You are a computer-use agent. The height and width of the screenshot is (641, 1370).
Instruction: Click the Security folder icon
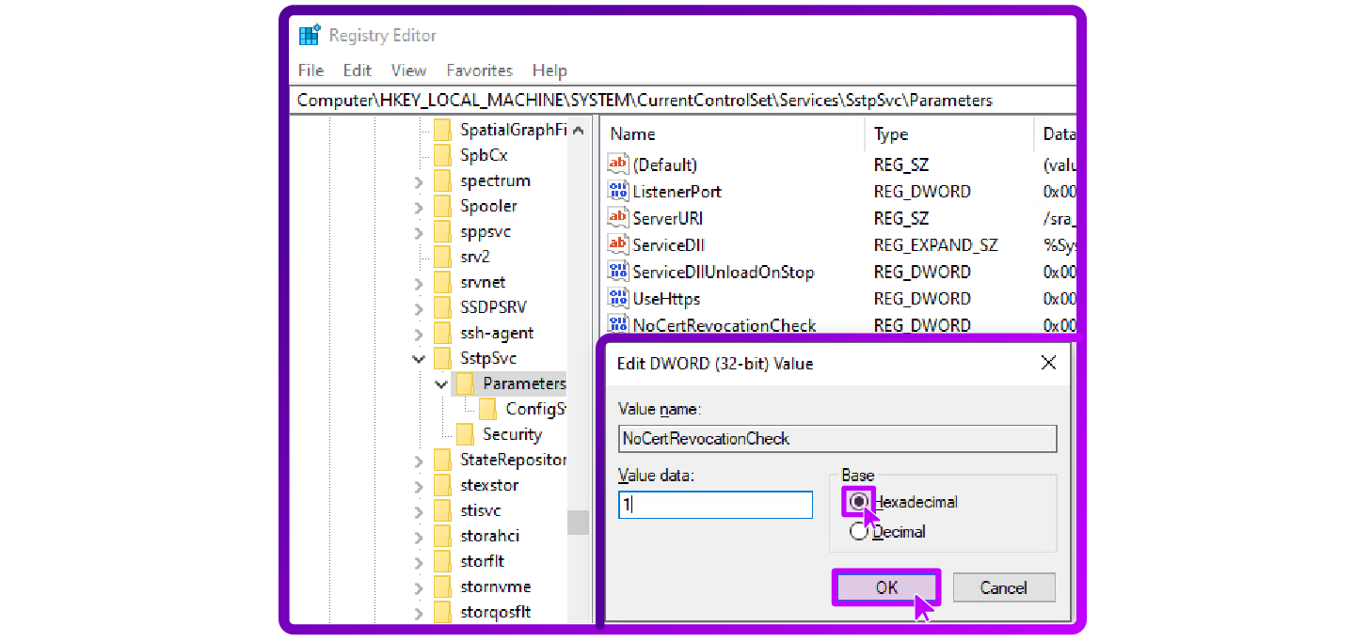(x=466, y=434)
